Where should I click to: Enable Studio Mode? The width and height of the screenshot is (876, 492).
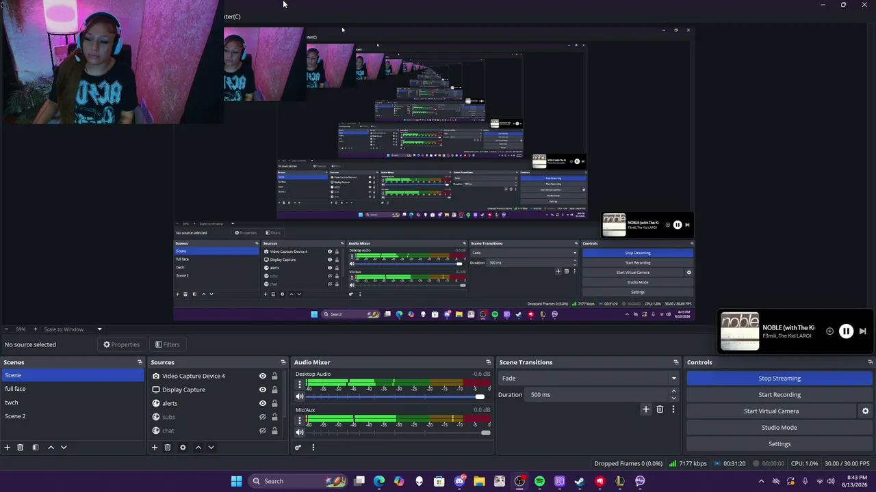click(x=780, y=428)
